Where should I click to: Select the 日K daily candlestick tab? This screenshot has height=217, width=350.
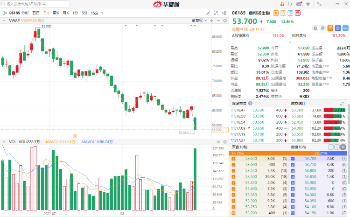pos(46,13)
